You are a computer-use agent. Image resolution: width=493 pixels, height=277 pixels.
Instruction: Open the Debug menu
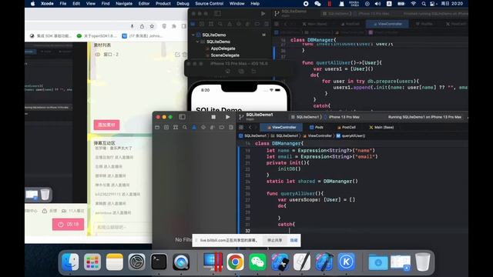coord(183,3)
